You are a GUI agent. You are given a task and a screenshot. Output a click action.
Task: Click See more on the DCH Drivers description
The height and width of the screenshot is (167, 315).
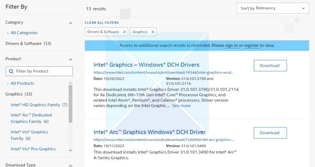point(181,106)
